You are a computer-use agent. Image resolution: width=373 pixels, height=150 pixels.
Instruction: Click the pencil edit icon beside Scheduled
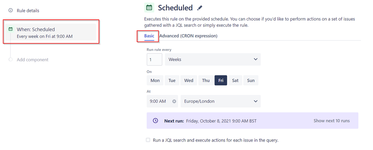click(200, 7)
